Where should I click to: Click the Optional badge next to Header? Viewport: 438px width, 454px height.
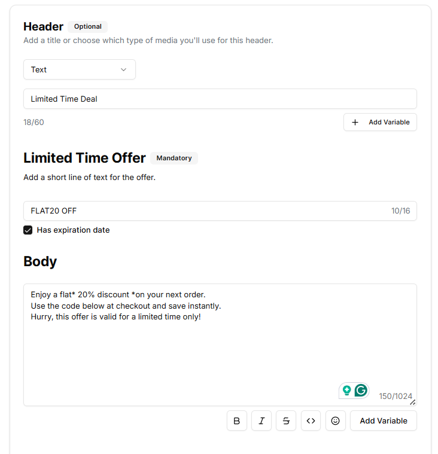click(88, 26)
